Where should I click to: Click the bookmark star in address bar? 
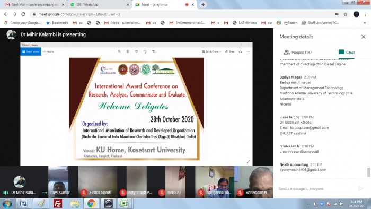[x=346, y=14]
